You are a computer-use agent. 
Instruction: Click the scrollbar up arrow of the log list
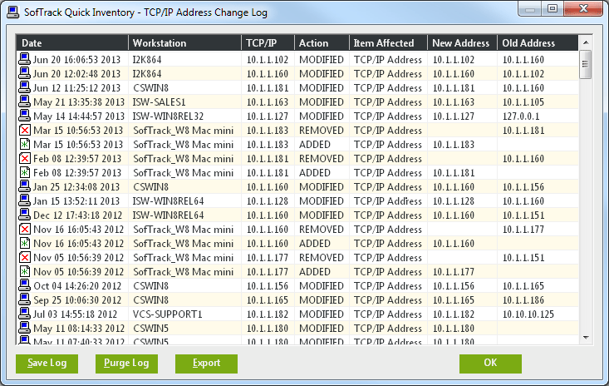pyautogui.click(x=586, y=42)
